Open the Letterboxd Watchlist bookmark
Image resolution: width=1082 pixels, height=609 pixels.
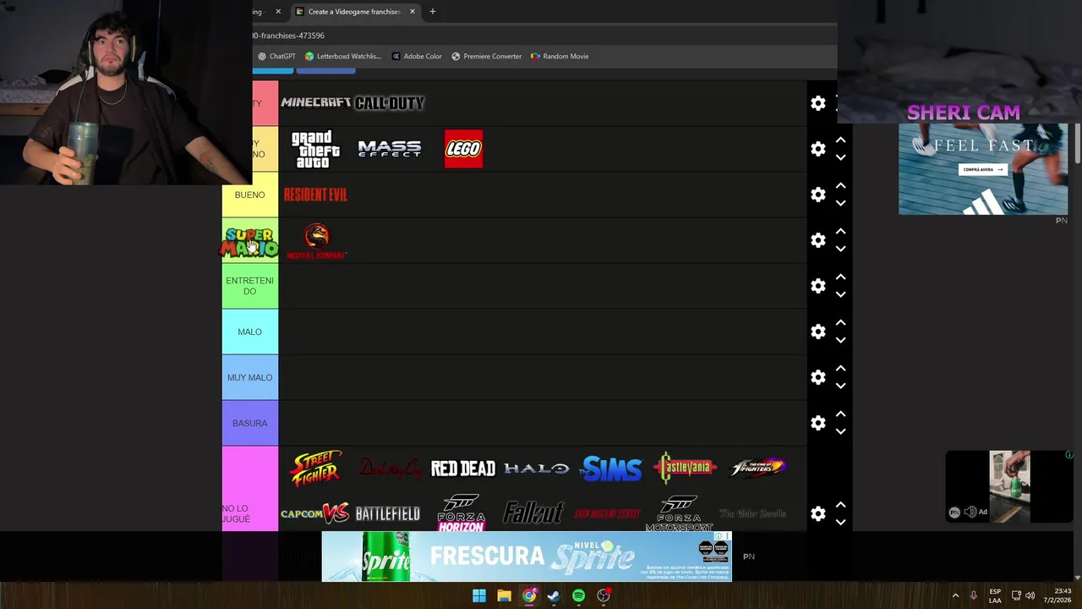point(343,57)
